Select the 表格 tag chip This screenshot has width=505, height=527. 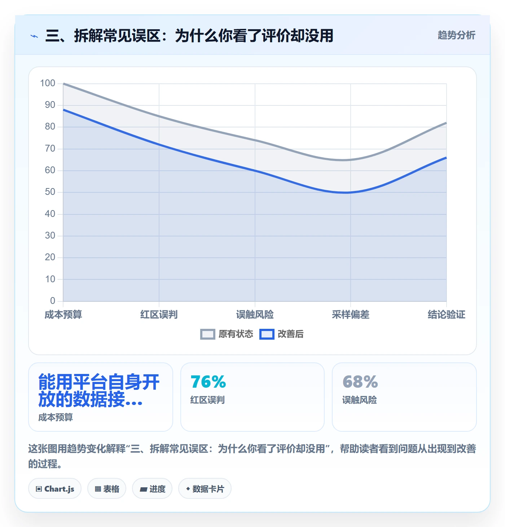107,489
